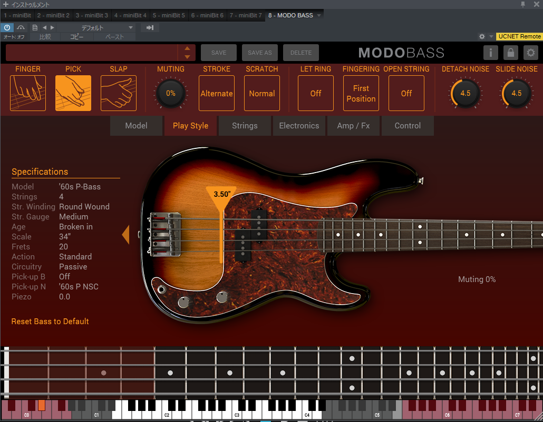Collapse panel with orange left arrow
Viewport: 543px width, 422px height.
[x=125, y=235]
